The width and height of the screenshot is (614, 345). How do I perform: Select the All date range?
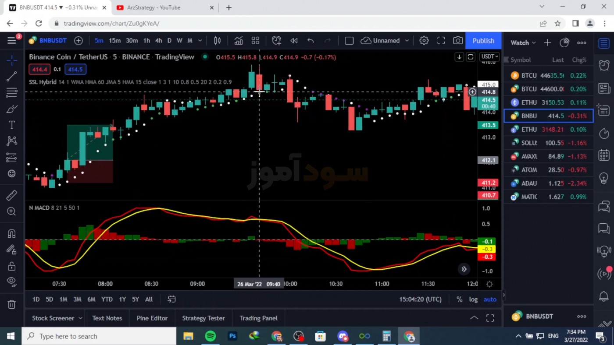pos(149,299)
